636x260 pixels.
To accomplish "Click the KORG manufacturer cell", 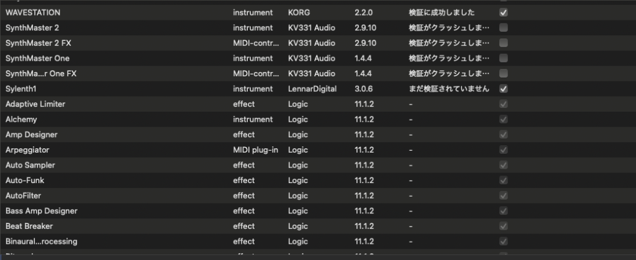I will tap(299, 12).
